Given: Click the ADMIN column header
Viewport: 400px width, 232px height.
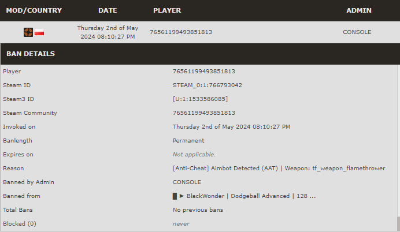Looking at the screenshot, I should point(359,10).
